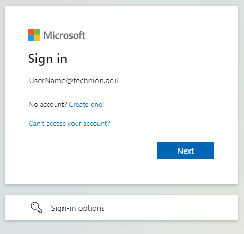Open the "Create one!" account link
This screenshot has width=244, height=234.
tap(86, 105)
